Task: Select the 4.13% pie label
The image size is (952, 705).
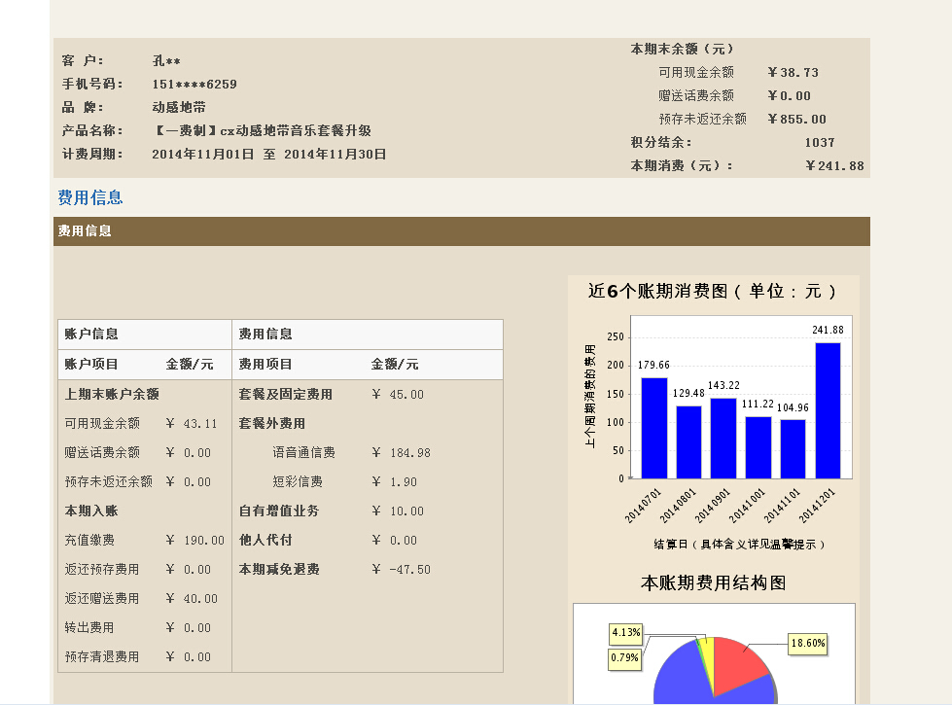Action: [x=626, y=633]
